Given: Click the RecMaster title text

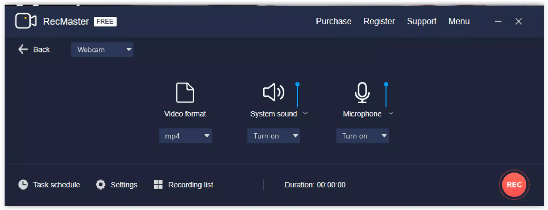Looking at the screenshot, I should tap(66, 21).
